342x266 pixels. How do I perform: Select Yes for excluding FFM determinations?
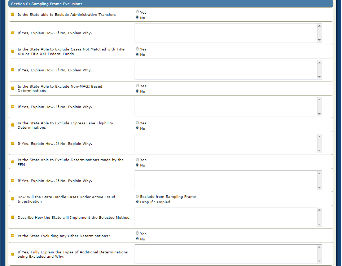[x=137, y=159]
